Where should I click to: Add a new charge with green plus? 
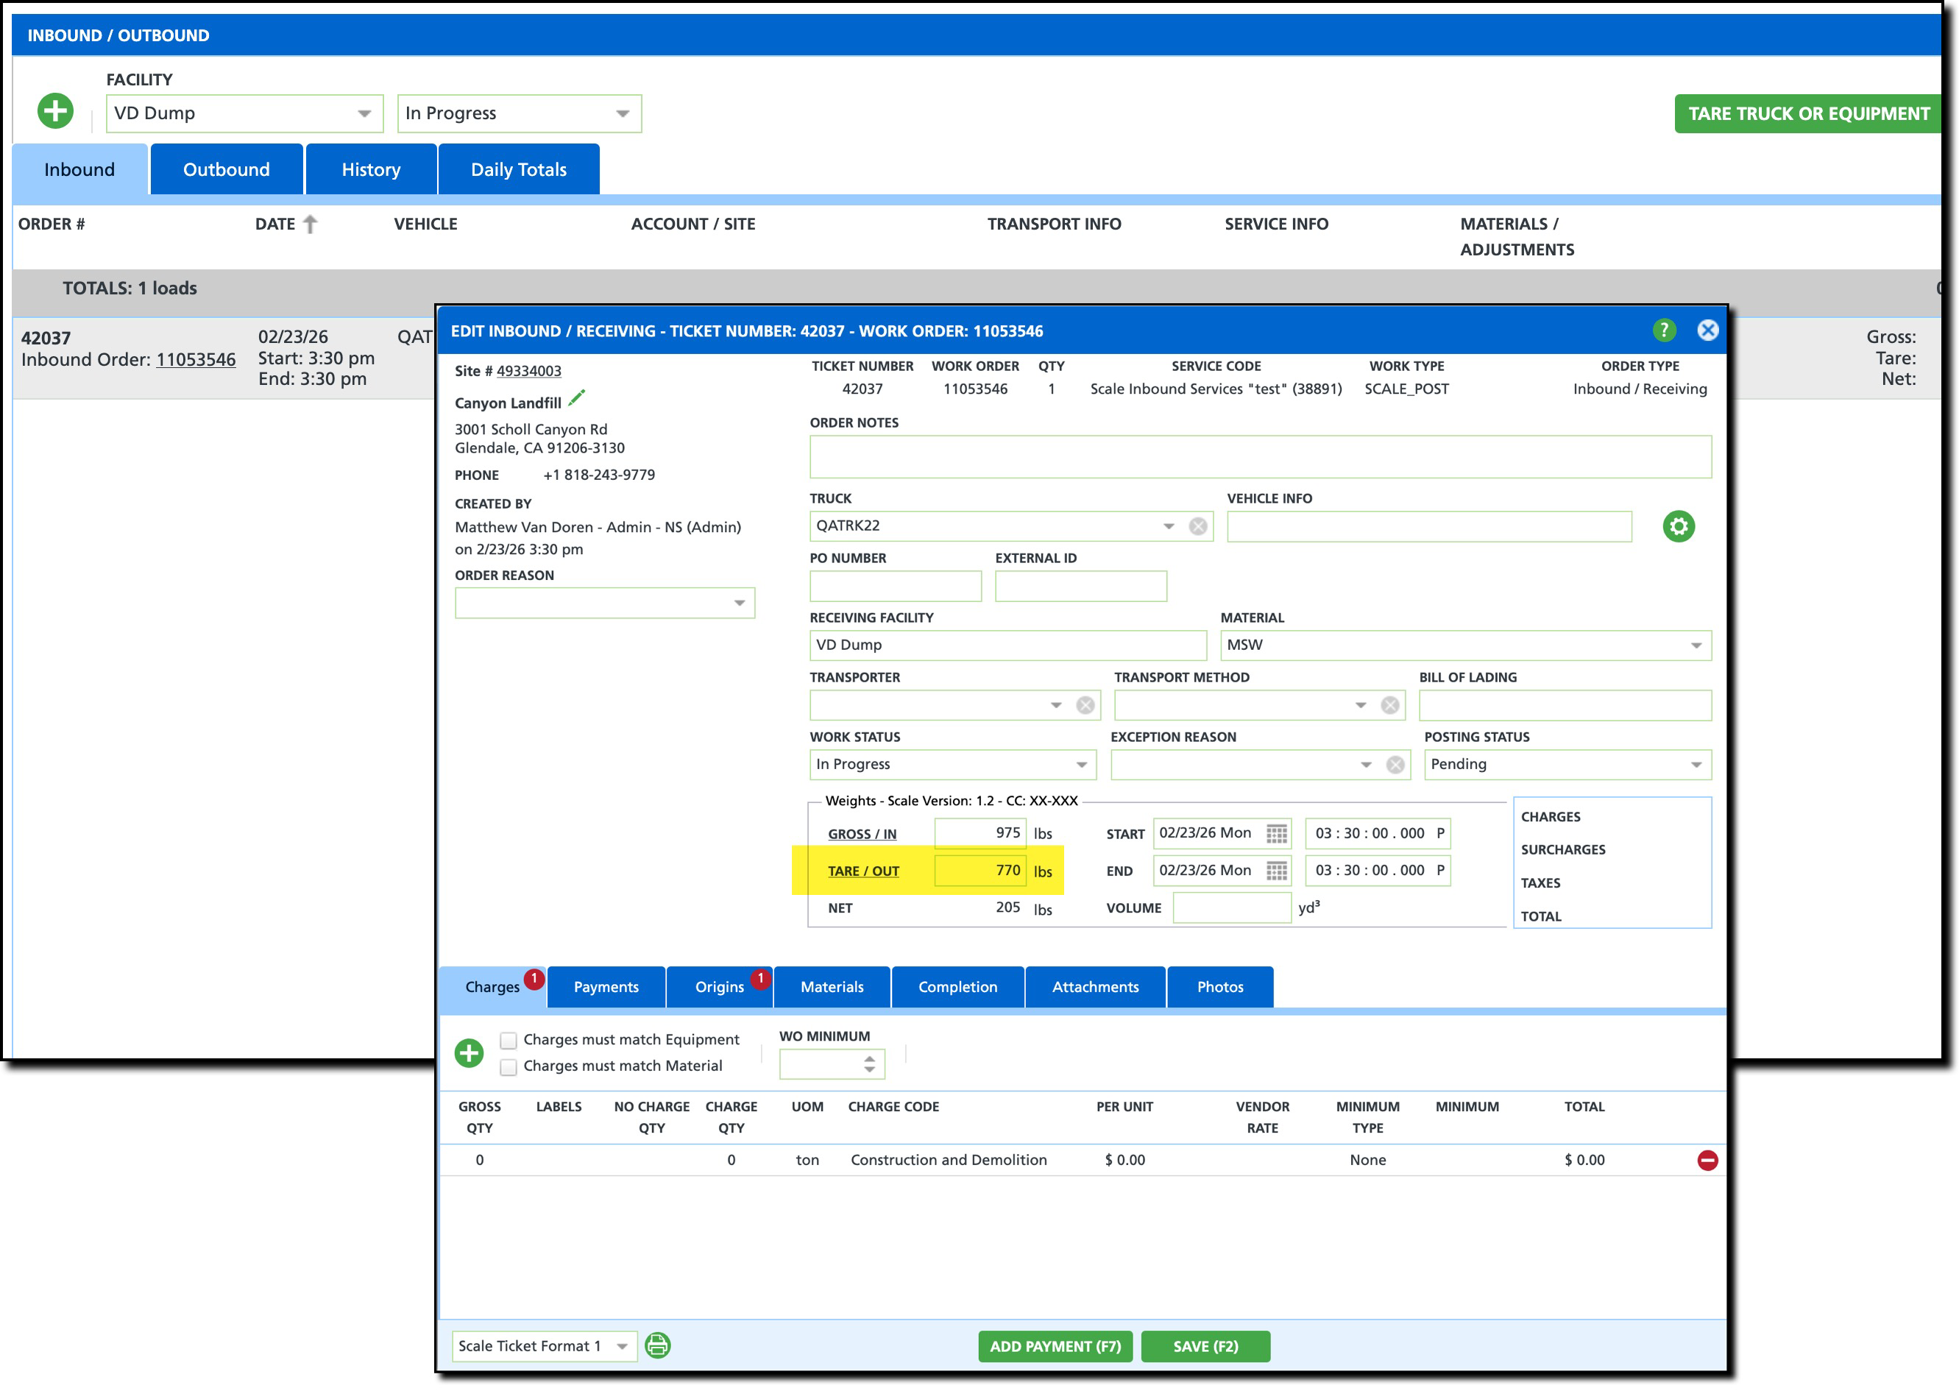[x=470, y=1052]
